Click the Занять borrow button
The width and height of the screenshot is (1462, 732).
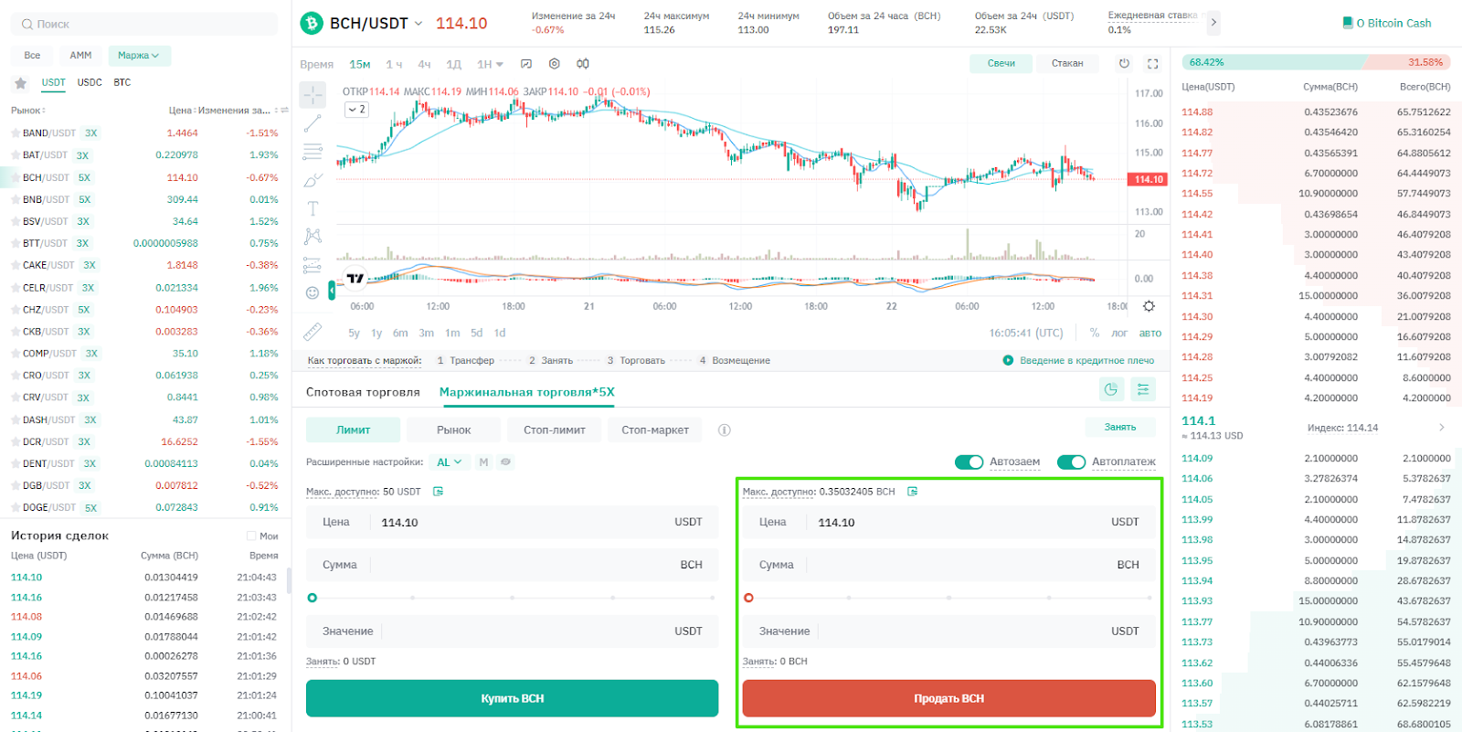pyautogui.click(x=1120, y=427)
